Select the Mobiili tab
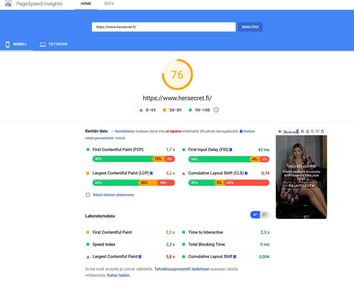 tap(16, 44)
